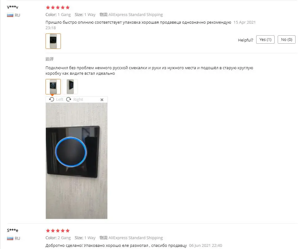The image size is (298, 249).
Task: Select first thumbnail in follow-up review
Action: click(x=53, y=87)
